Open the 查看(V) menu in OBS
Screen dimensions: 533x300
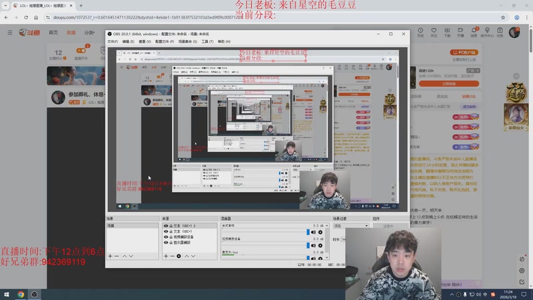(x=145, y=41)
